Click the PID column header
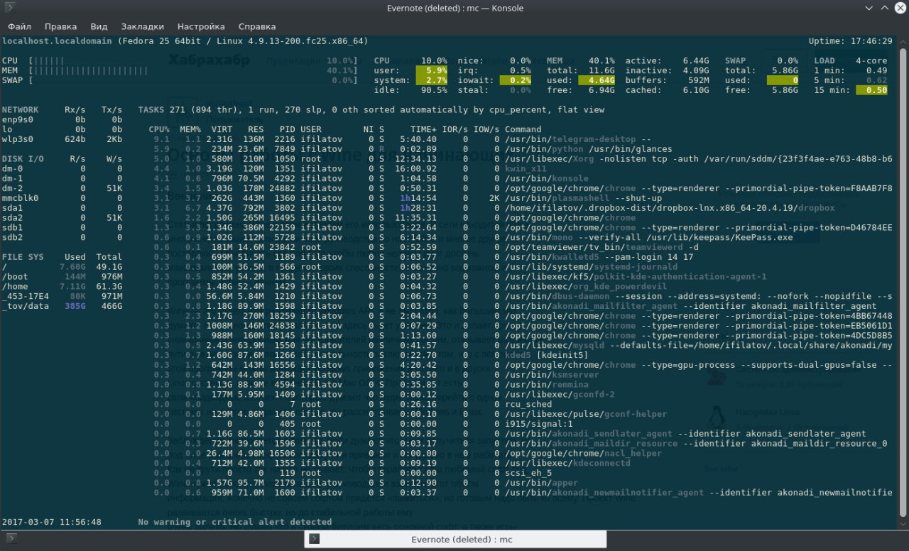Viewport: 909px width, 551px height. 287,130
